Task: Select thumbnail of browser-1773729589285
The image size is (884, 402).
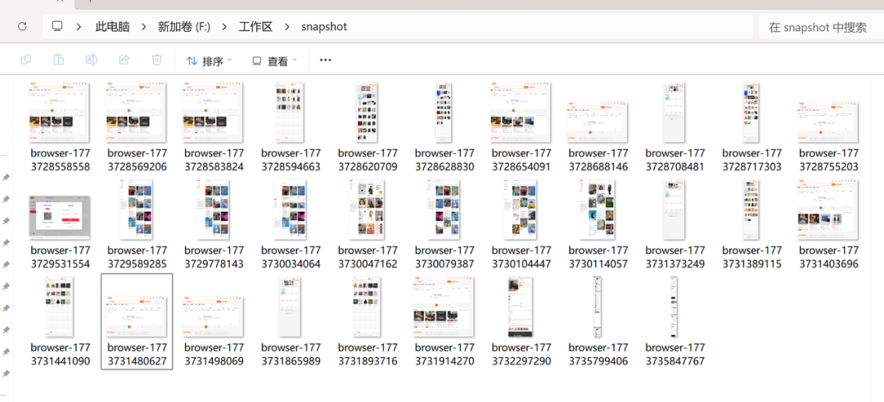Action: (x=137, y=210)
